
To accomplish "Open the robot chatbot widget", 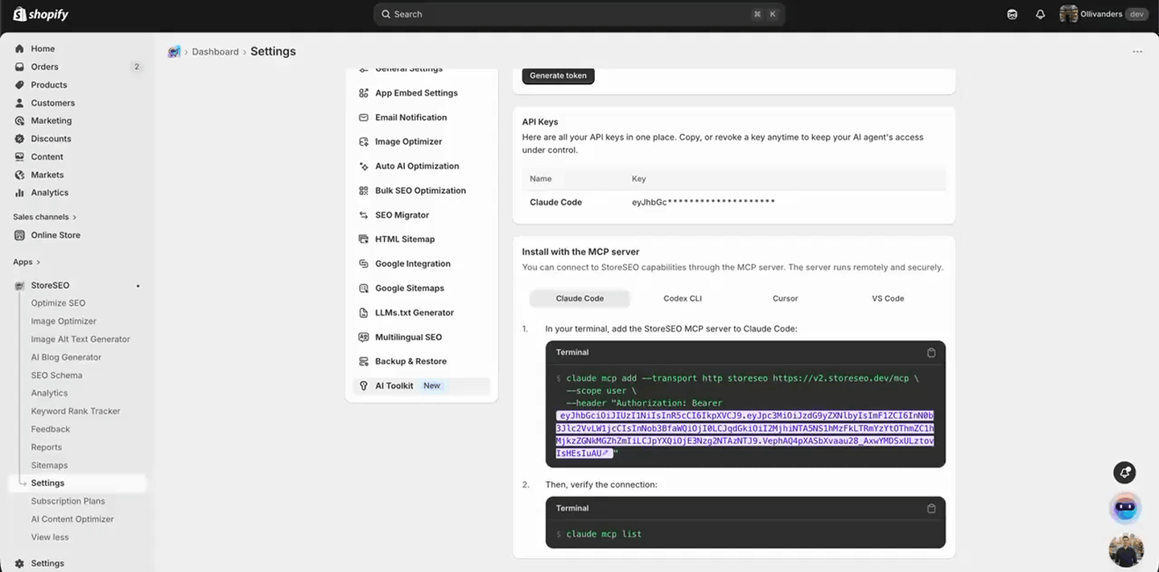I will pyautogui.click(x=1125, y=508).
